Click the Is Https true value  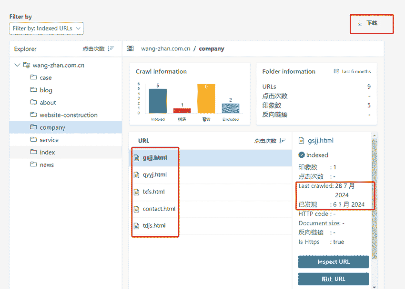tap(339, 242)
